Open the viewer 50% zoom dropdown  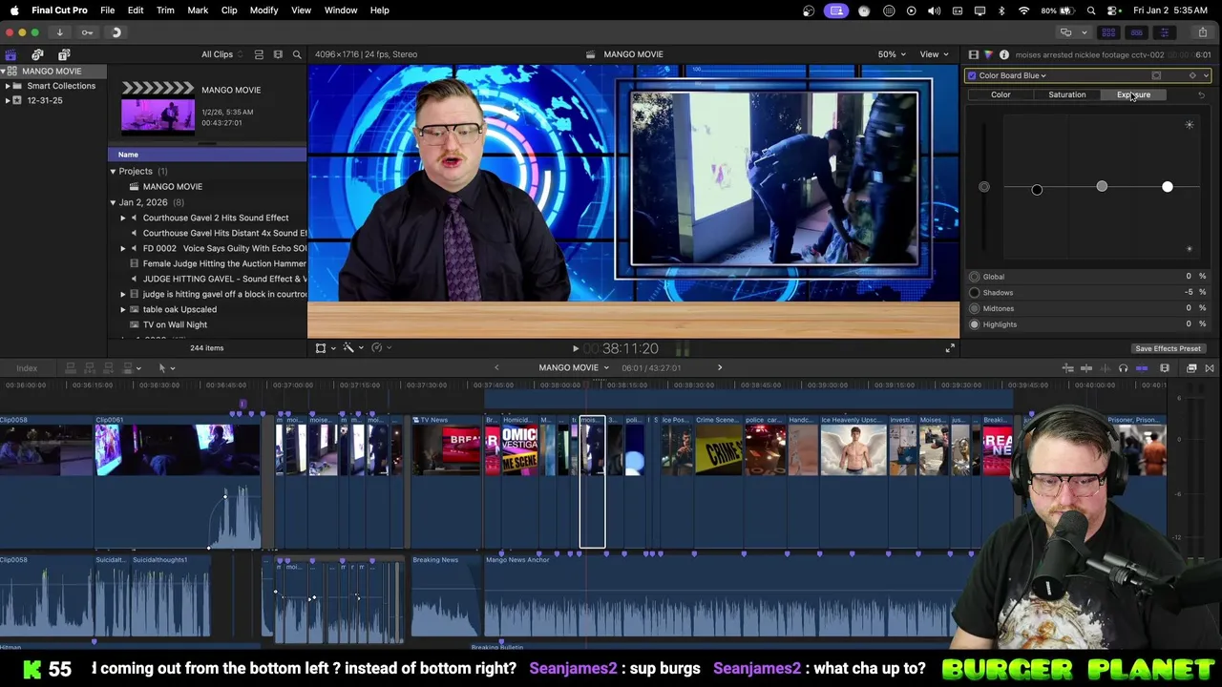[892, 54]
